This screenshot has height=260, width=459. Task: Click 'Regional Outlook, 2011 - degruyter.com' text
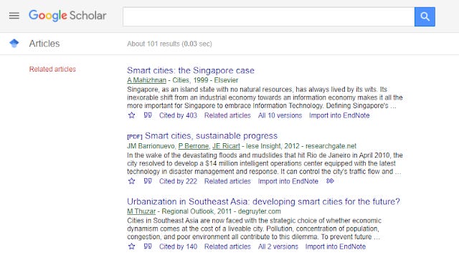[x=222, y=211]
